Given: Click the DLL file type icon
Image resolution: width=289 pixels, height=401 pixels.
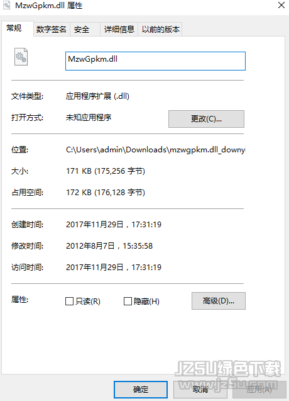Looking at the screenshot, I should click(x=21, y=57).
